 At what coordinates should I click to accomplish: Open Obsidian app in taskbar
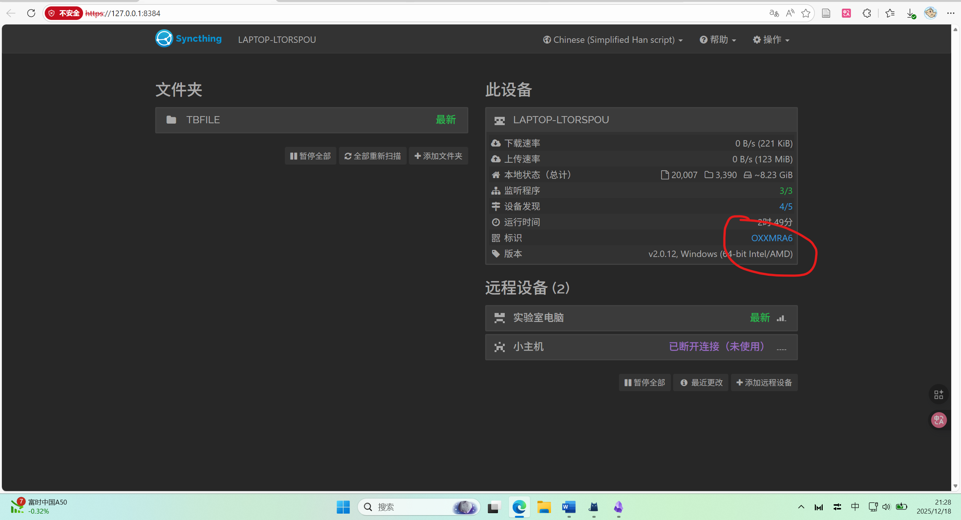(618, 507)
